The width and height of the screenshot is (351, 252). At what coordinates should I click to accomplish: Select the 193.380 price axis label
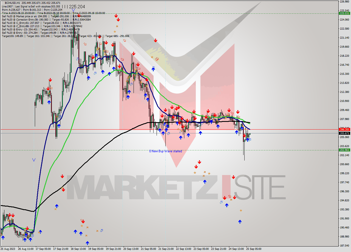344,210
